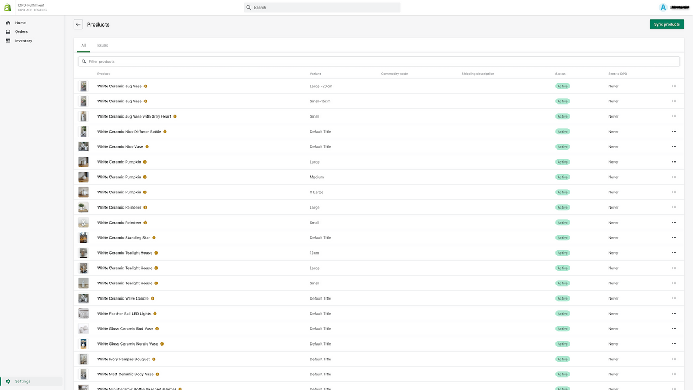Open the Inventory section in the sidebar
Screen dimensions: 693x390
click(x=23, y=40)
